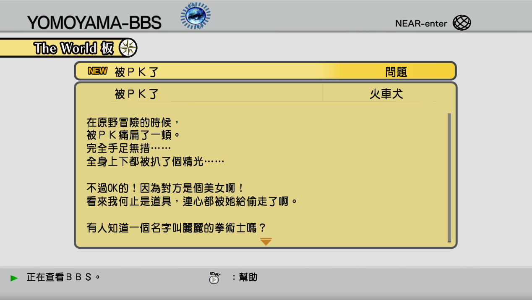Click the orange down arrow below post
This screenshot has height=300, width=532.
pyautogui.click(x=266, y=242)
